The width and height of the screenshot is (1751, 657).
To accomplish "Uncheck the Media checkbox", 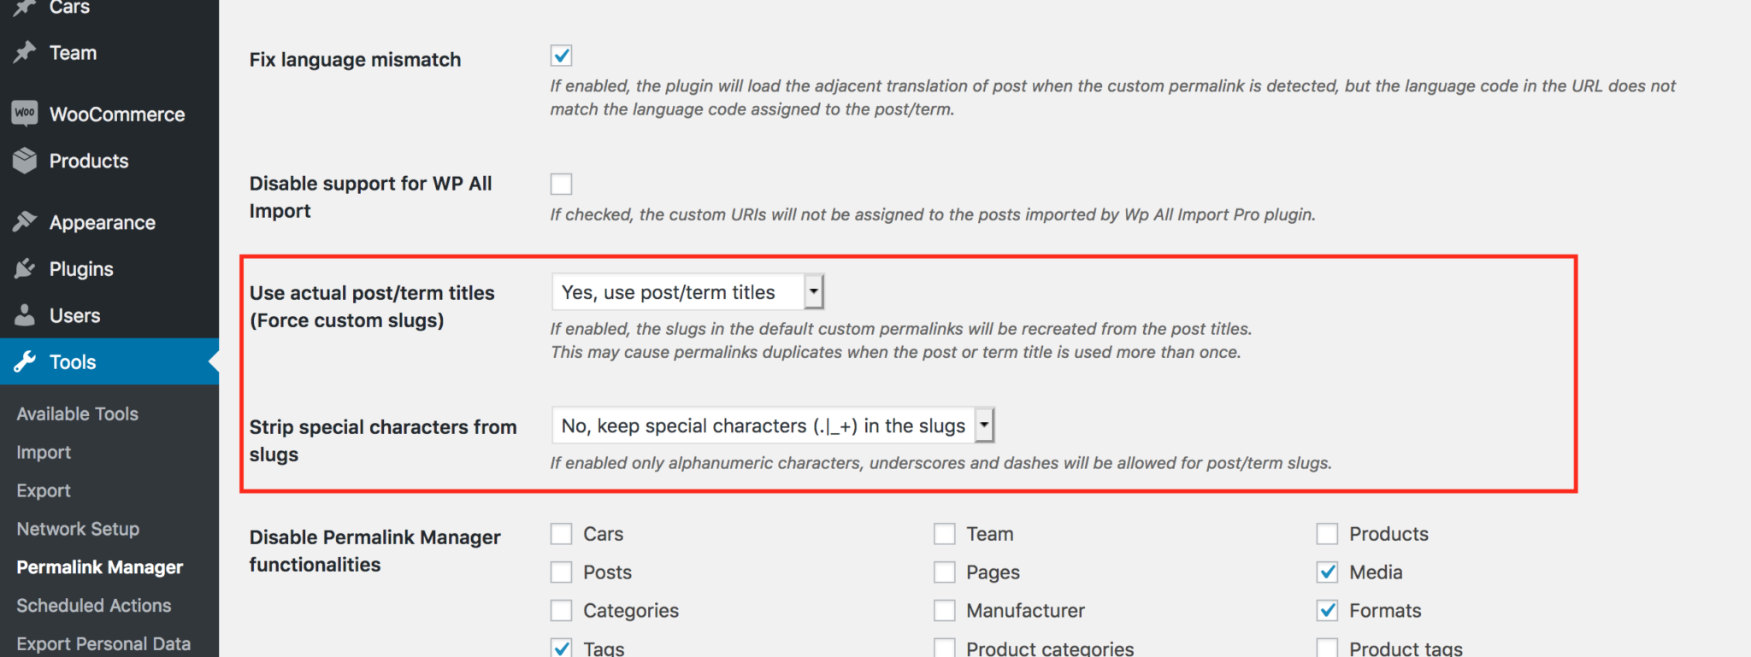I will point(1327,572).
